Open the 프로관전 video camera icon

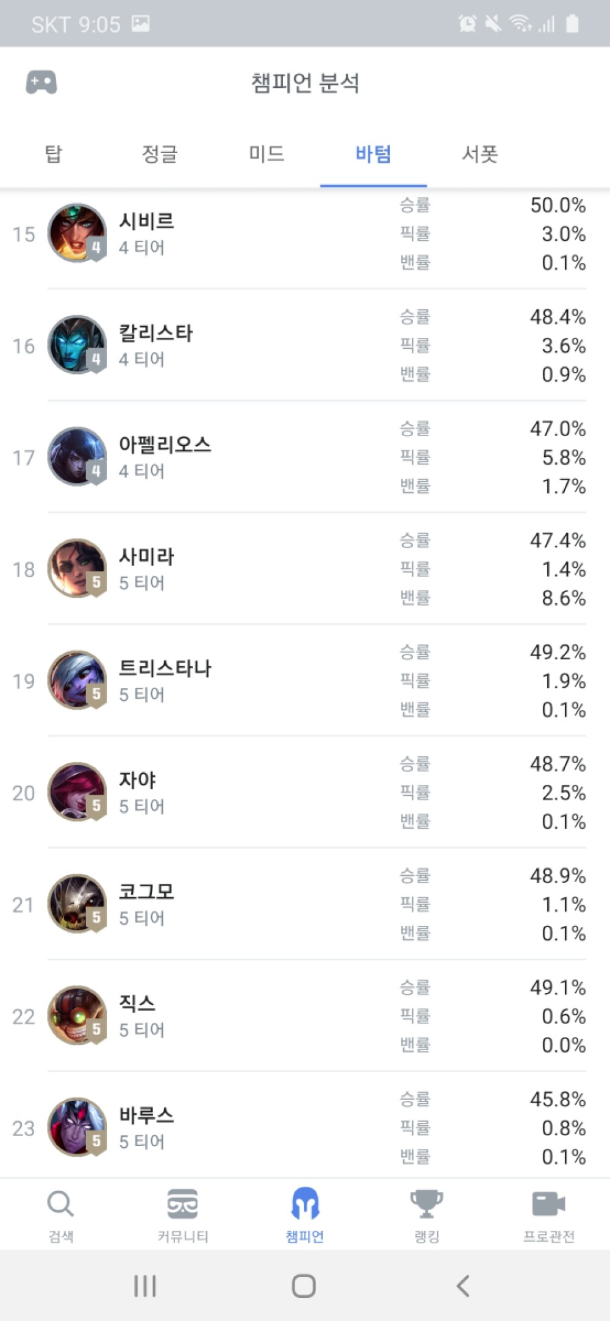pyautogui.click(x=548, y=1203)
